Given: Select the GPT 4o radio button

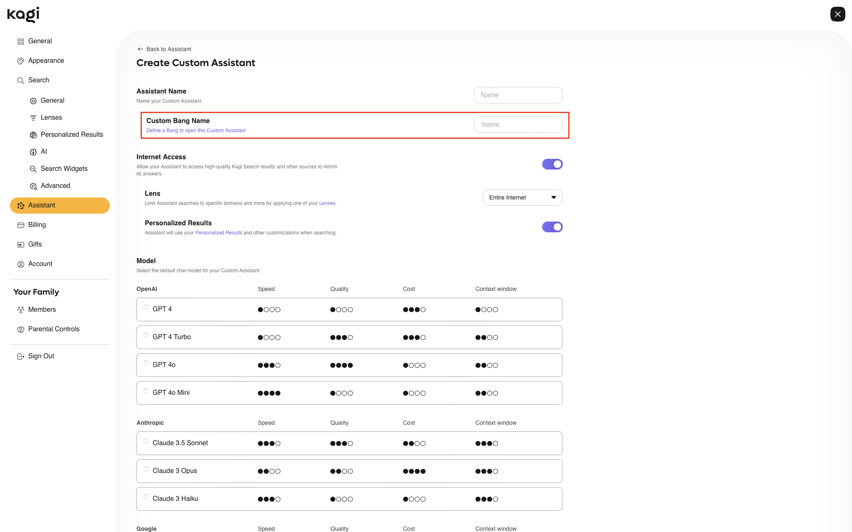Looking at the screenshot, I should point(146,363).
